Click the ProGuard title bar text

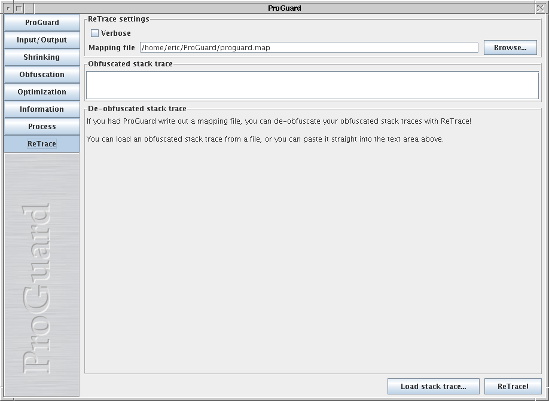click(x=285, y=8)
